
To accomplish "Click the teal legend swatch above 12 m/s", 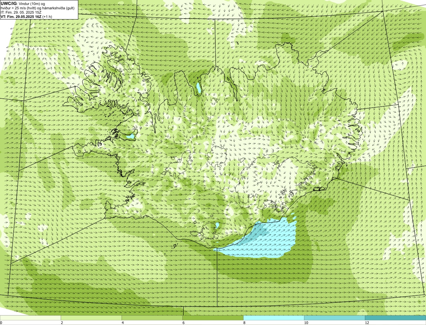I will (x=395, y=318).
